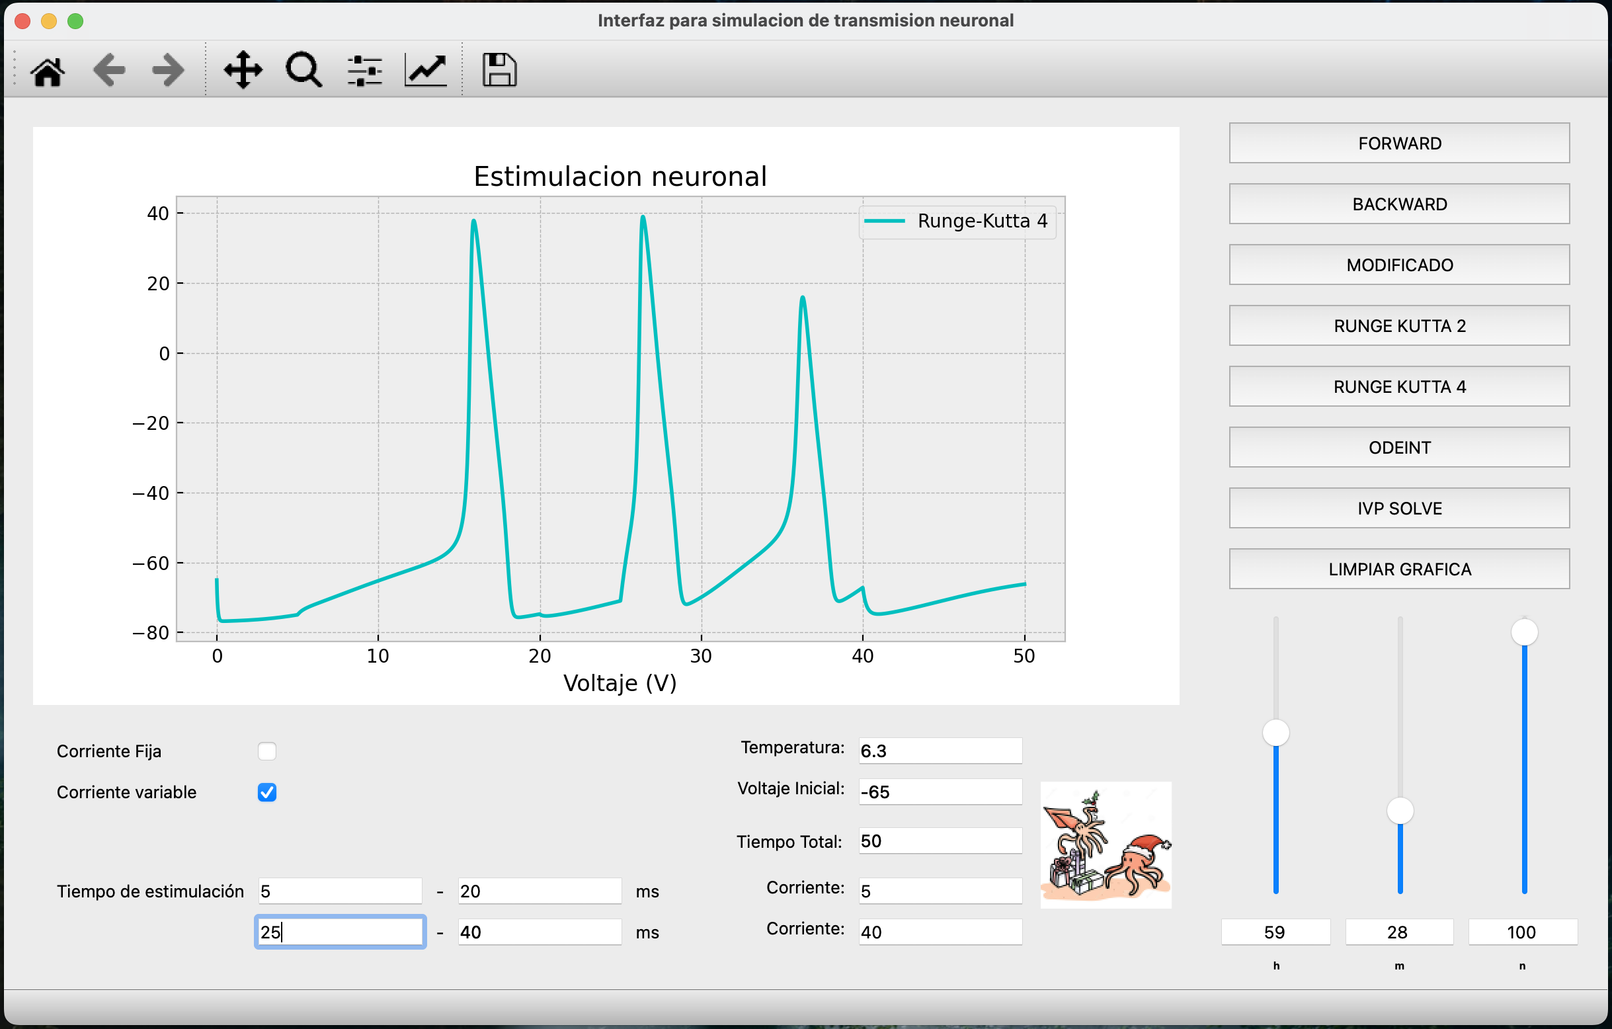Activate the Zoom-to-rectangle magnifier icon
This screenshot has width=1612, height=1029.
point(303,69)
